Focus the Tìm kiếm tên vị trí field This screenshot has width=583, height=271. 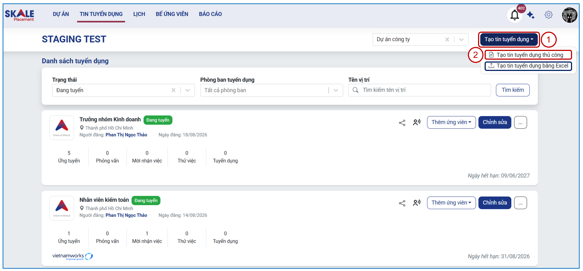click(x=419, y=90)
